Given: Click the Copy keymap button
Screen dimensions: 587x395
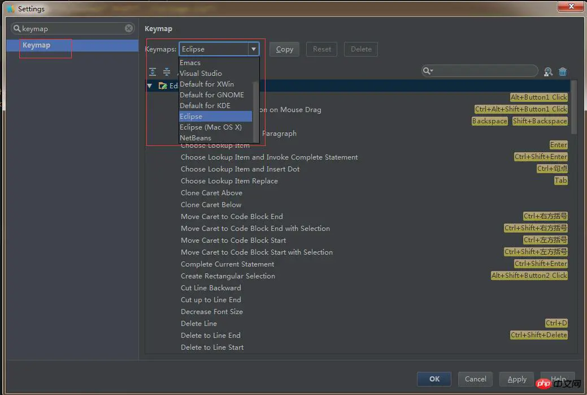Looking at the screenshot, I should click(285, 49).
